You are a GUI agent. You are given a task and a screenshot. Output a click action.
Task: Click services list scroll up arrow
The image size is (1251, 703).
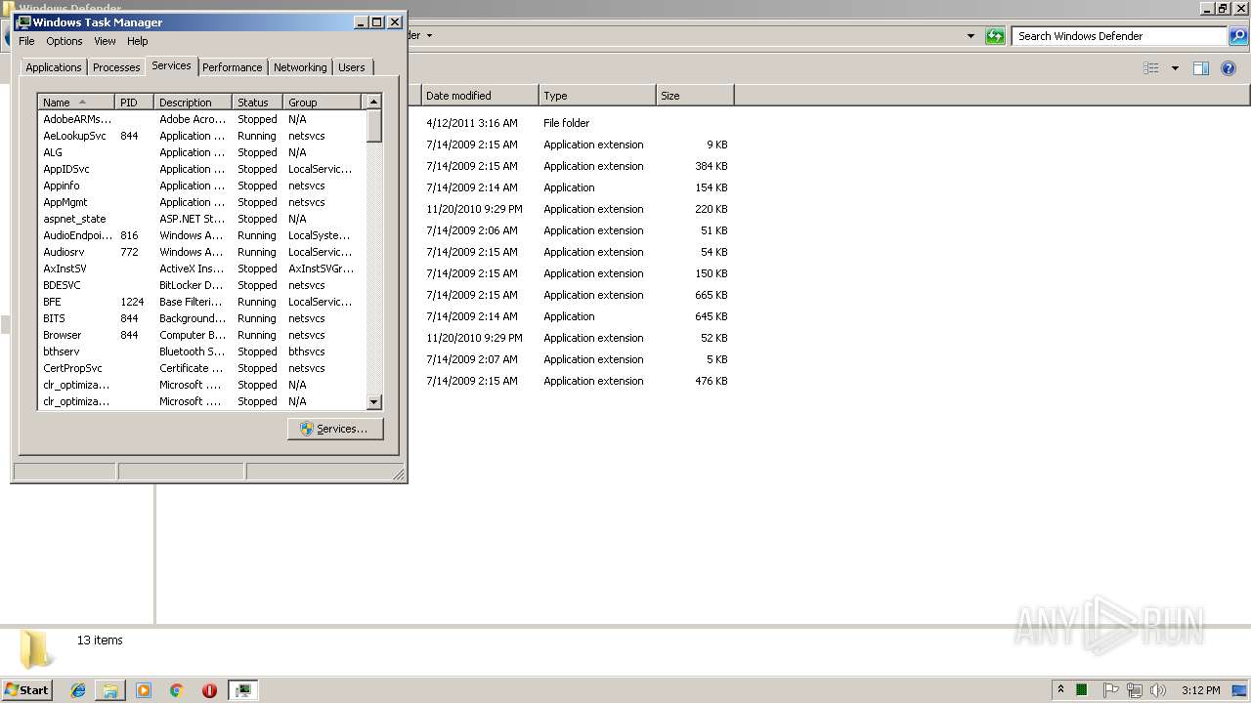click(373, 102)
